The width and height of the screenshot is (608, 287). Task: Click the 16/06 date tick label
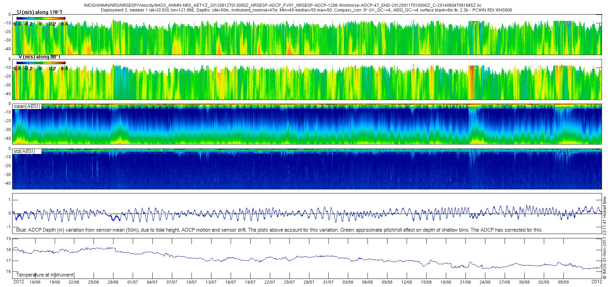pos(35,282)
